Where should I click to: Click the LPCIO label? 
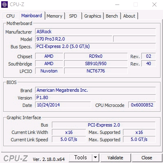pos(26,71)
